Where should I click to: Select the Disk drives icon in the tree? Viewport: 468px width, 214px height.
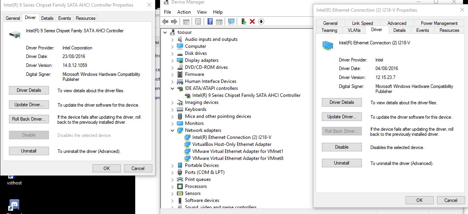click(x=180, y=53)
